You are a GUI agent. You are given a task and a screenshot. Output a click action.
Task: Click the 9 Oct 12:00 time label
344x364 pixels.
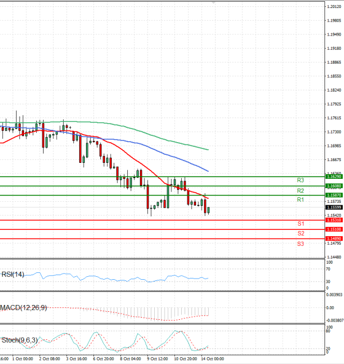point(158,359)
